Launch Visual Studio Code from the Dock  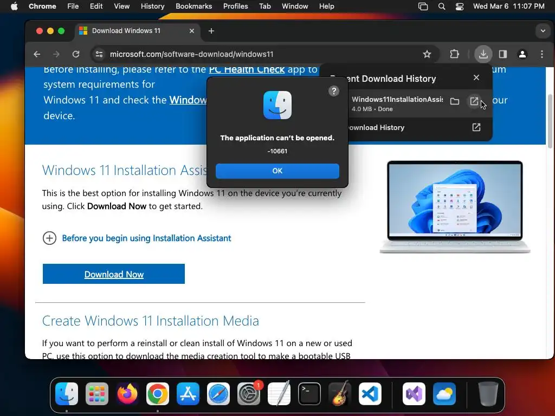pos(370,394)
